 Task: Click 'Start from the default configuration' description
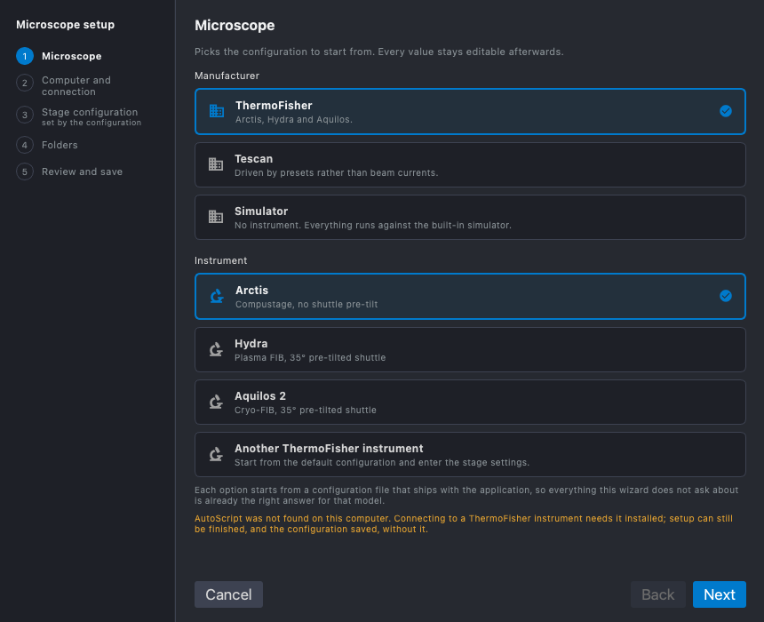point(381,462)
